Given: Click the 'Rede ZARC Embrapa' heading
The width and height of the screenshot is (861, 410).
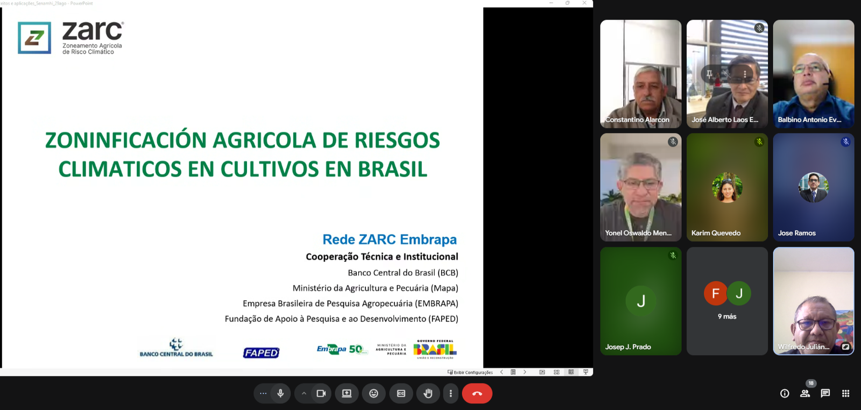Looking at the screenshot, I should (x=390, y=239).
